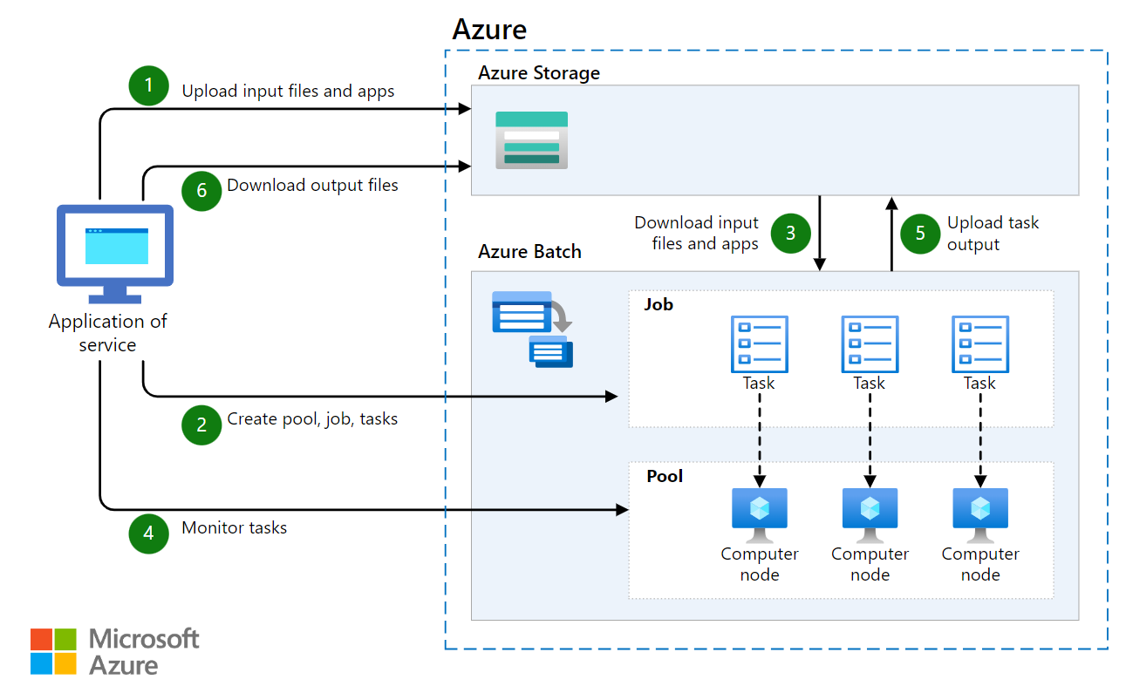Click "Application of service" caption
This screenshot has height=700, width=1126.
[108, 333]
